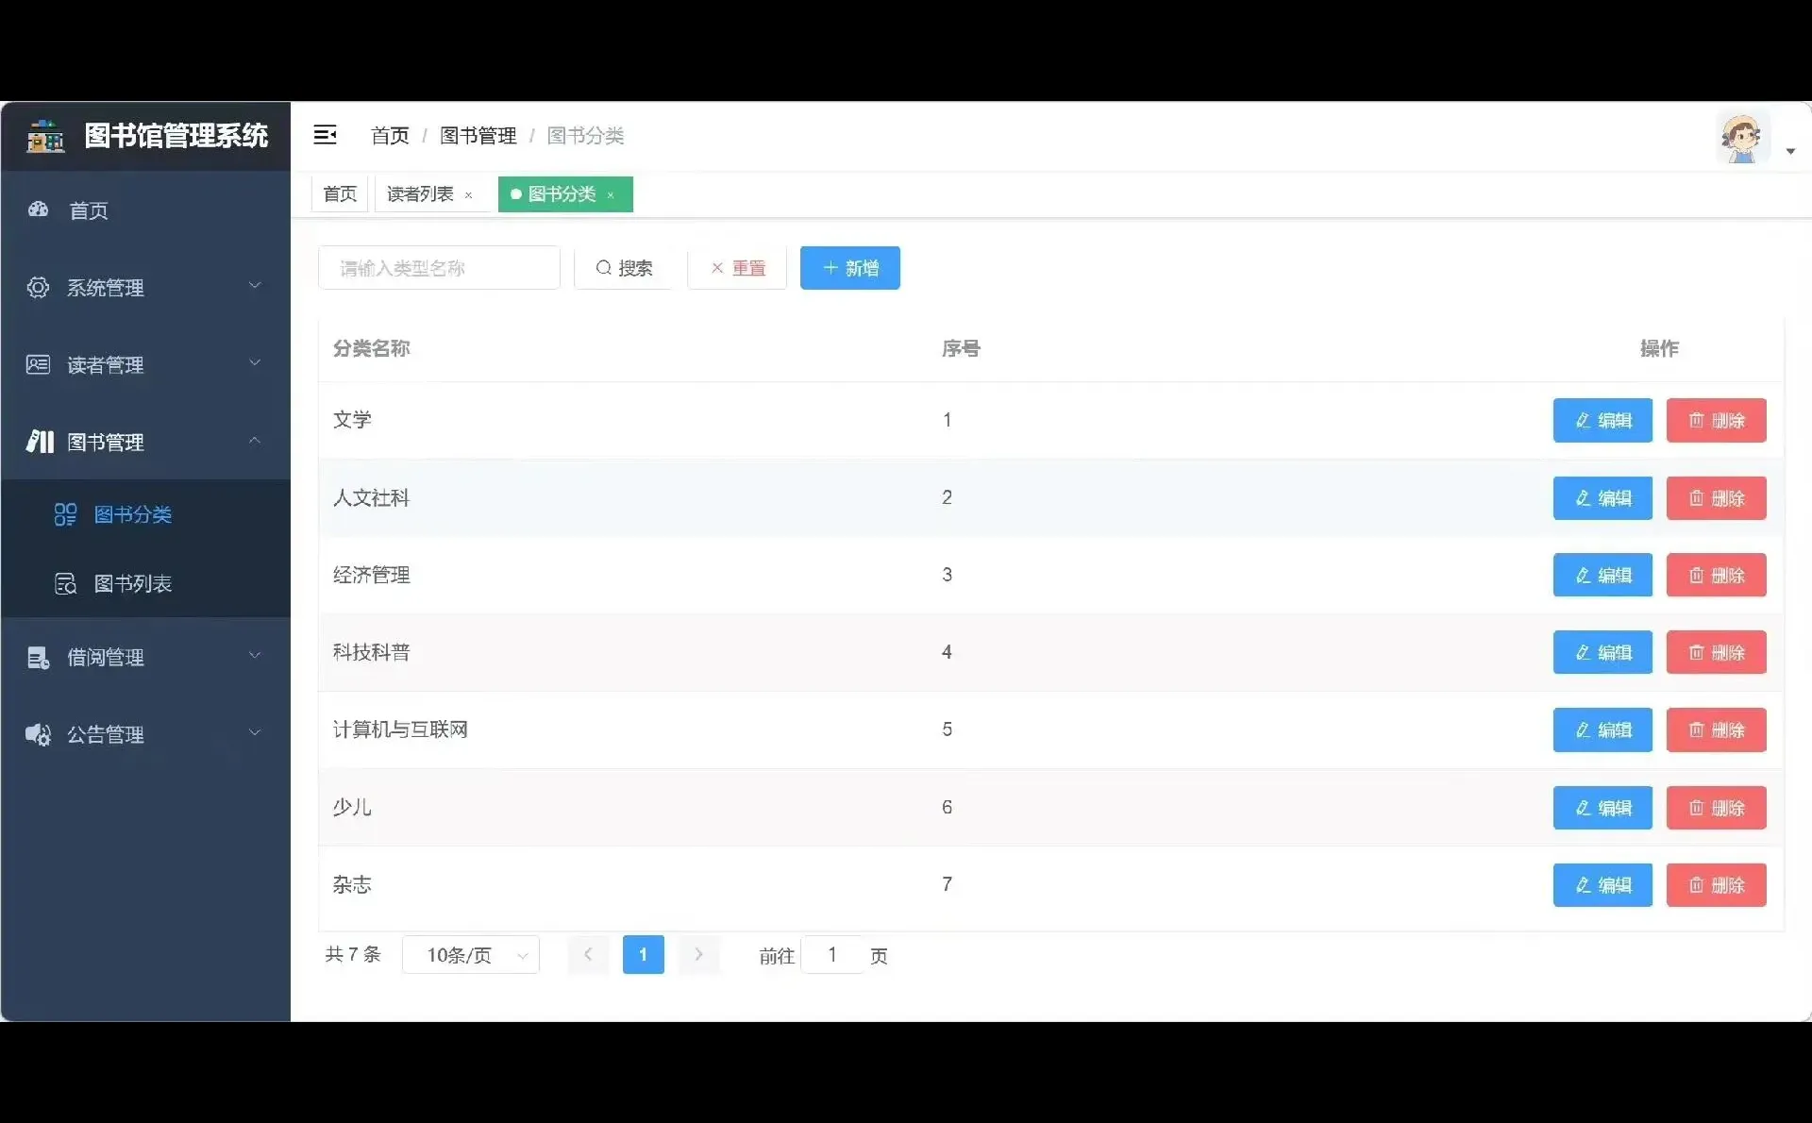This screenshot has width=1812, height=1123.
Task: Click the 新增 button to add category
Action: (848, 267)
